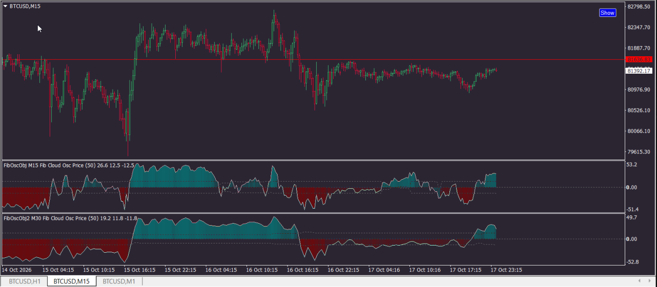Click the 17 Oct 23:15 time label
This screenshot has width=657, height=287.
click(506, 270)
